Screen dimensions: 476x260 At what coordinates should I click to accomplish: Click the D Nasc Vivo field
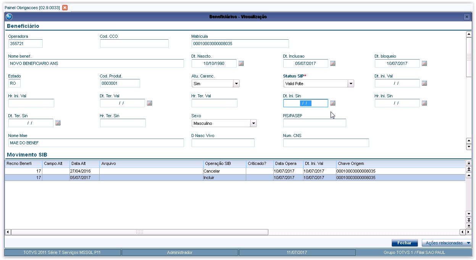[x=223, y=143]
